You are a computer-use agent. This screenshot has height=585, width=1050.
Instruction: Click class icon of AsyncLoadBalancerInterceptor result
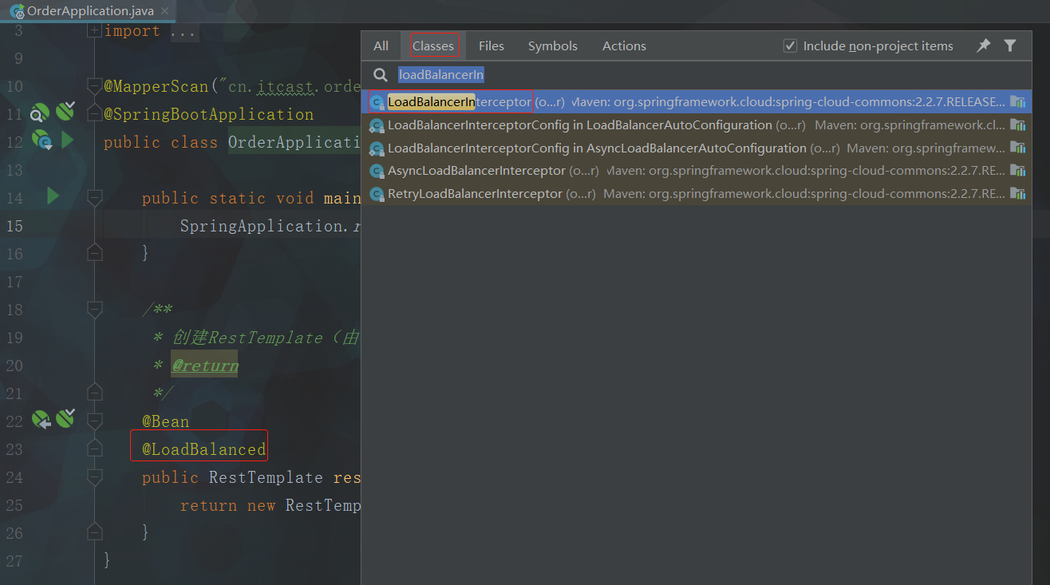pyautogui.click(x=377, y=171)
